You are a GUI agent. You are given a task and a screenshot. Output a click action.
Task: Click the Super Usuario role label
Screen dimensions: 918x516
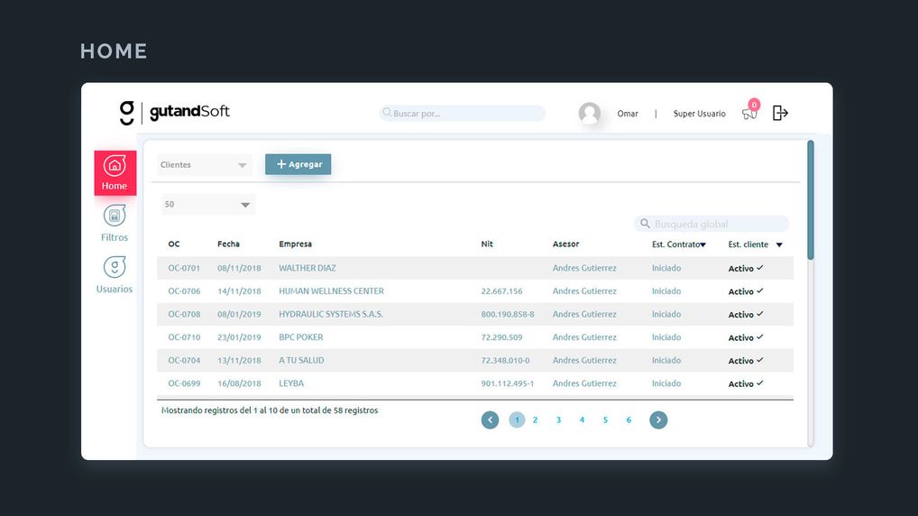[x=699, y=114]
